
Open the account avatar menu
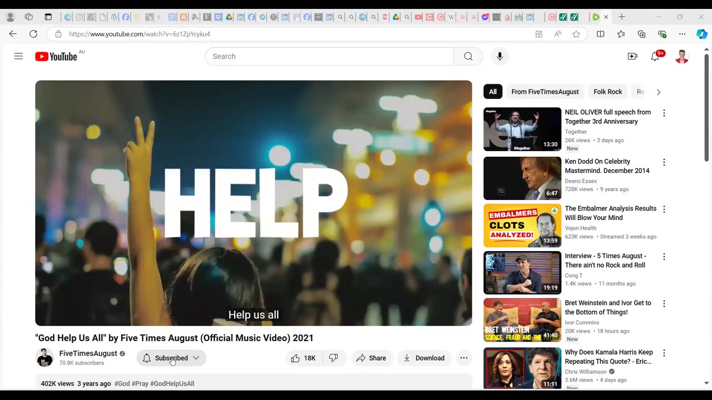(x=682, y=56)
